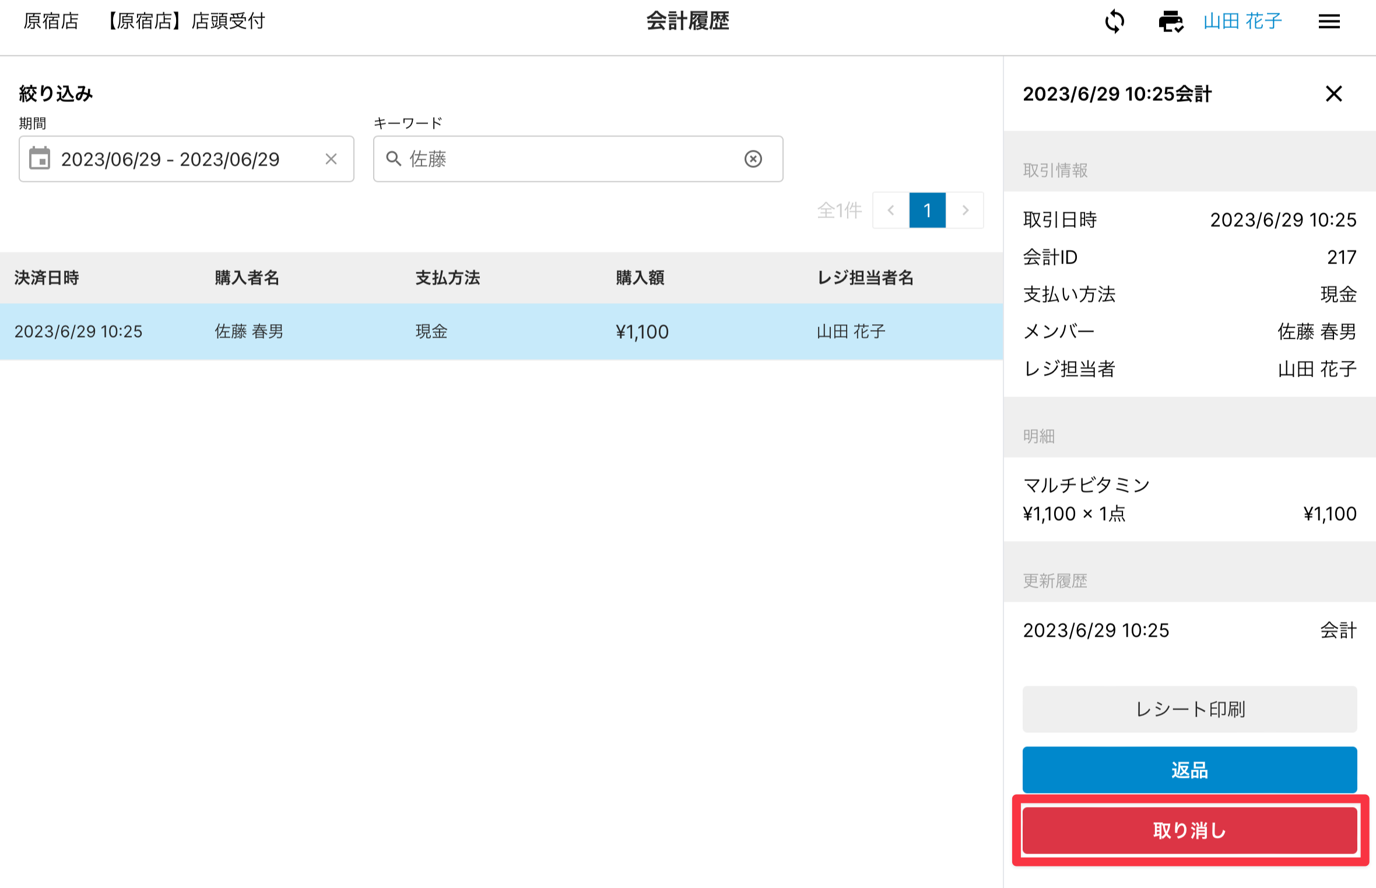Viewport: 1376px width, 888px height.
Task: Click the search magnifier icon in キーワード
Action: coord(394,159)
